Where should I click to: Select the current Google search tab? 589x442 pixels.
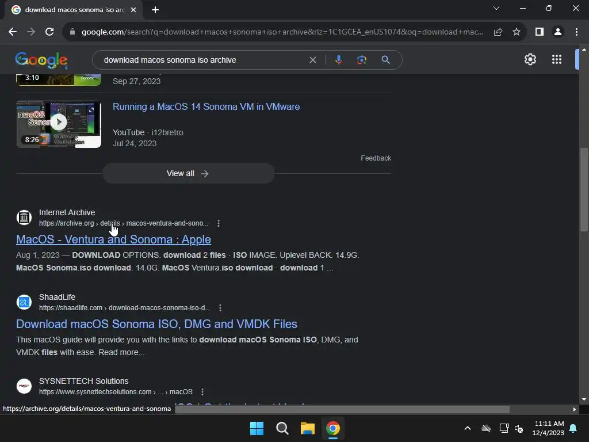[74, 10]
